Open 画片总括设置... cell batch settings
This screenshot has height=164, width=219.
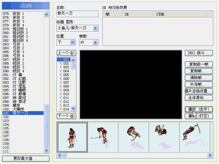coord(199,91)
